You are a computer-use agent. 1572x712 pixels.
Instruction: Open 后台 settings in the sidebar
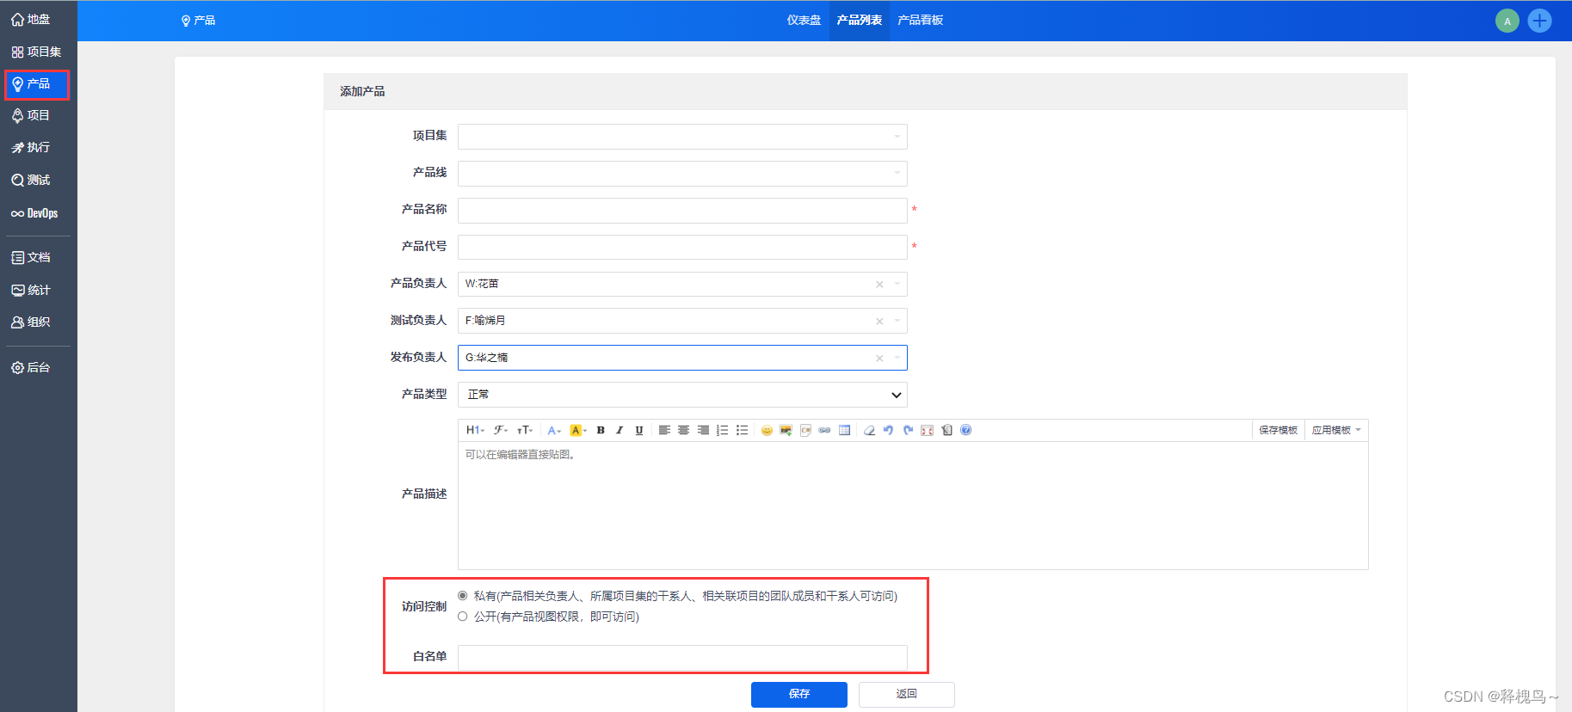31,368
